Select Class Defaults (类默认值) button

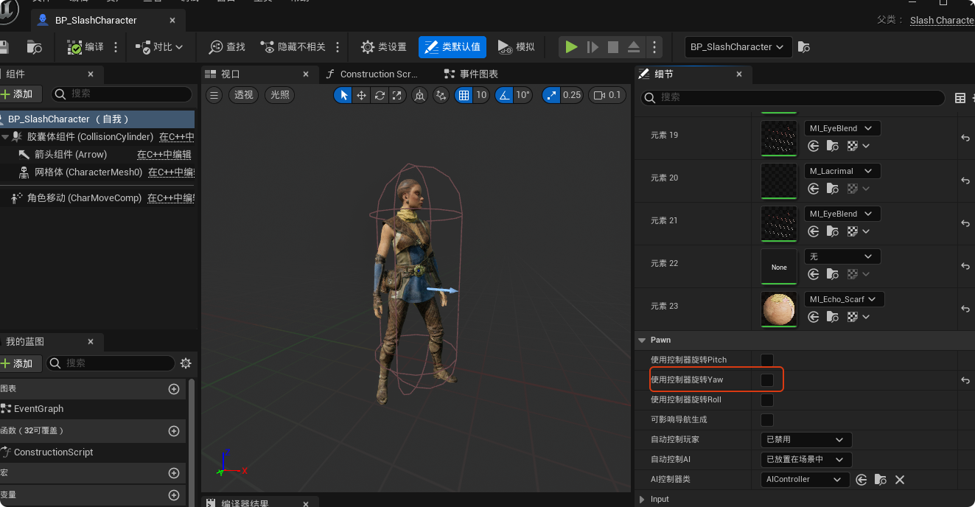point(452,47)
